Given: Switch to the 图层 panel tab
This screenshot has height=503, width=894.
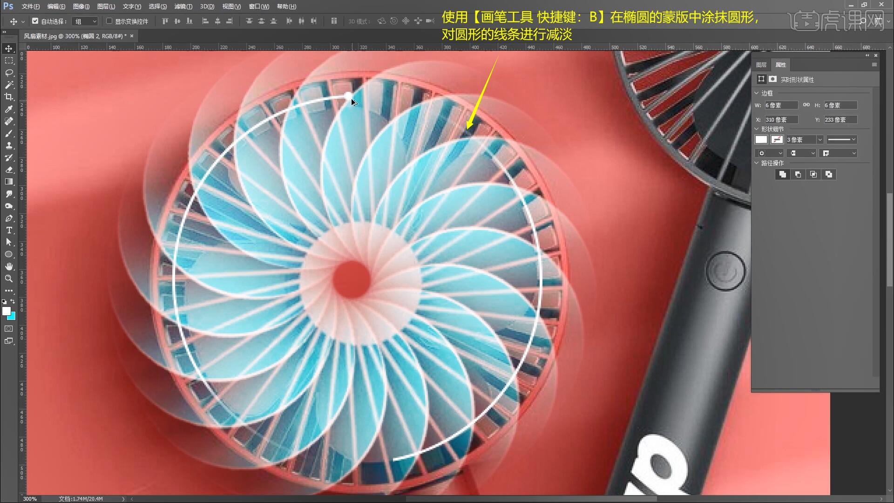Looking at the screenshot, I should click(761, 65).
